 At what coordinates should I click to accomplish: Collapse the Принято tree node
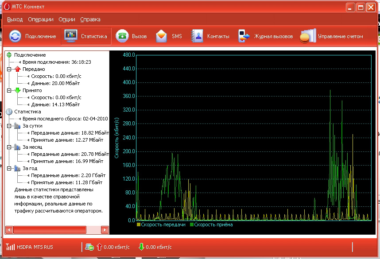[x=9, y=91]
